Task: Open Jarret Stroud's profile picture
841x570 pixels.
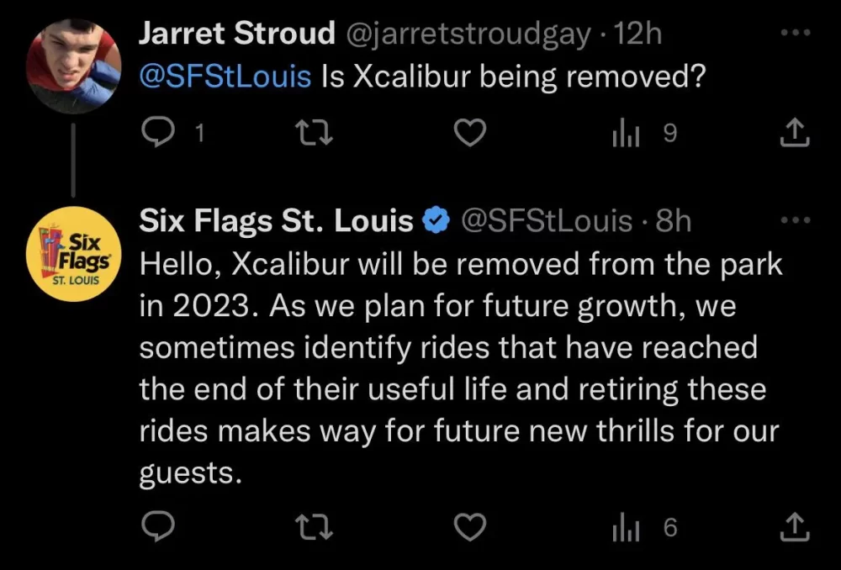Action: click(x=74, y=66)
